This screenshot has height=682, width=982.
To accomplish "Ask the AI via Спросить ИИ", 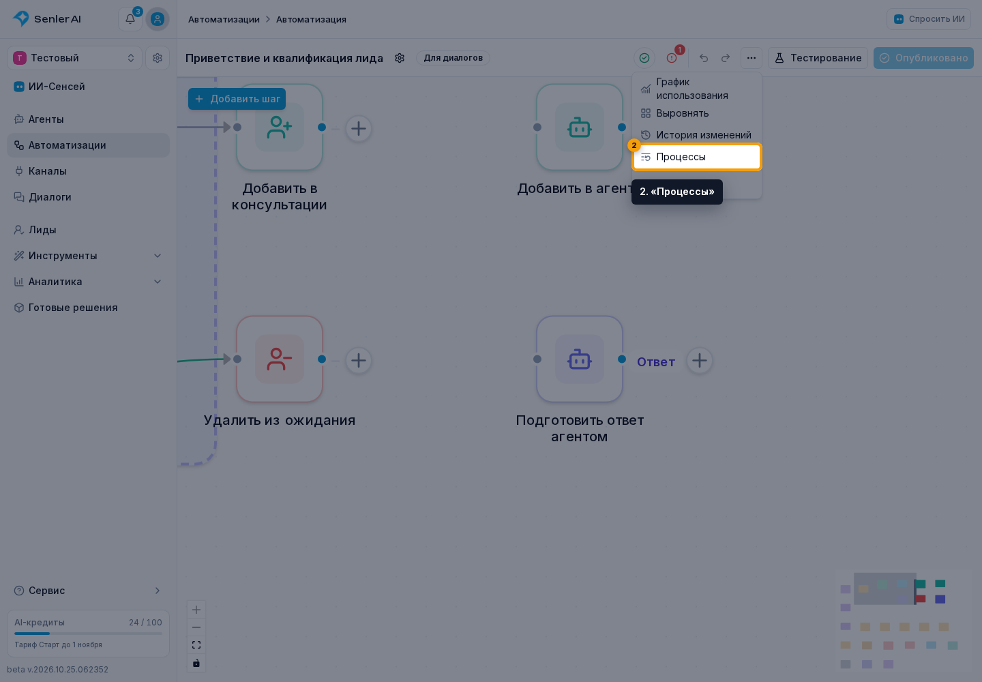I will tap(929, 19).
